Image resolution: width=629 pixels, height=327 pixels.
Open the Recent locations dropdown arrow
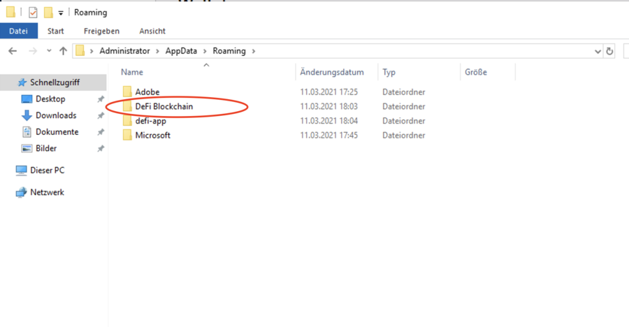49,51
